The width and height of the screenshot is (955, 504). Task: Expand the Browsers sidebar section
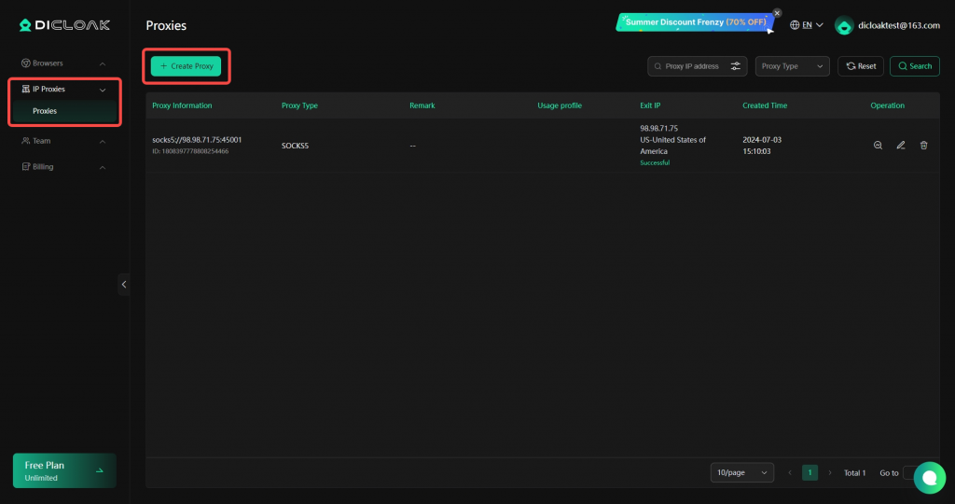[x=63, y=63]
